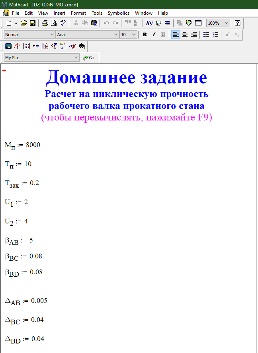
Task: Toggle Italic formatting
Action: tap(154, 35)
